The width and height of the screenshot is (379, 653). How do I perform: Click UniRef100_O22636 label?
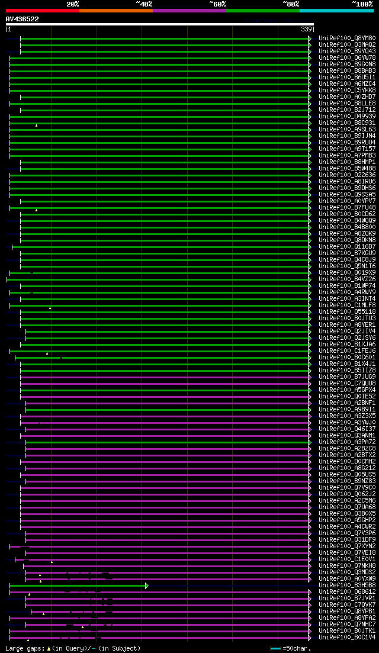tap(347, 175)
